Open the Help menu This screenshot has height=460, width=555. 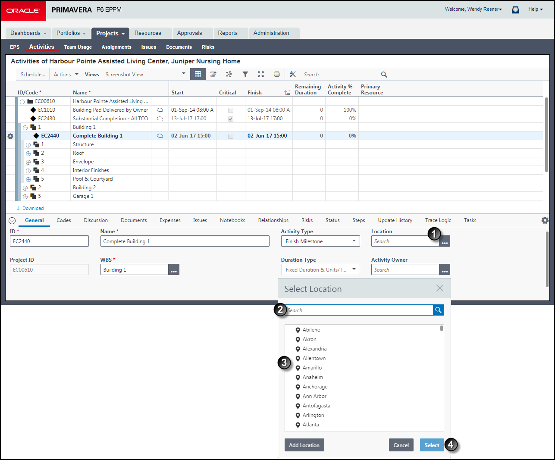(536, 9)
